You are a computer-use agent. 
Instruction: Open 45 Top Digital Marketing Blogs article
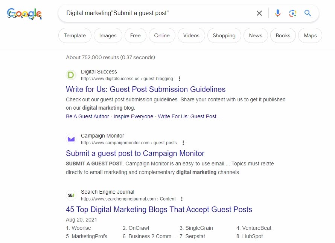[x=159, y=209]
